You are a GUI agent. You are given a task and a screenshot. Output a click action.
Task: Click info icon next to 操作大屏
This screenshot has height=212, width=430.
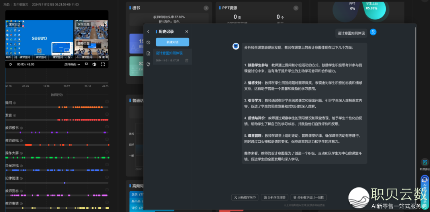tap(21, 153)
